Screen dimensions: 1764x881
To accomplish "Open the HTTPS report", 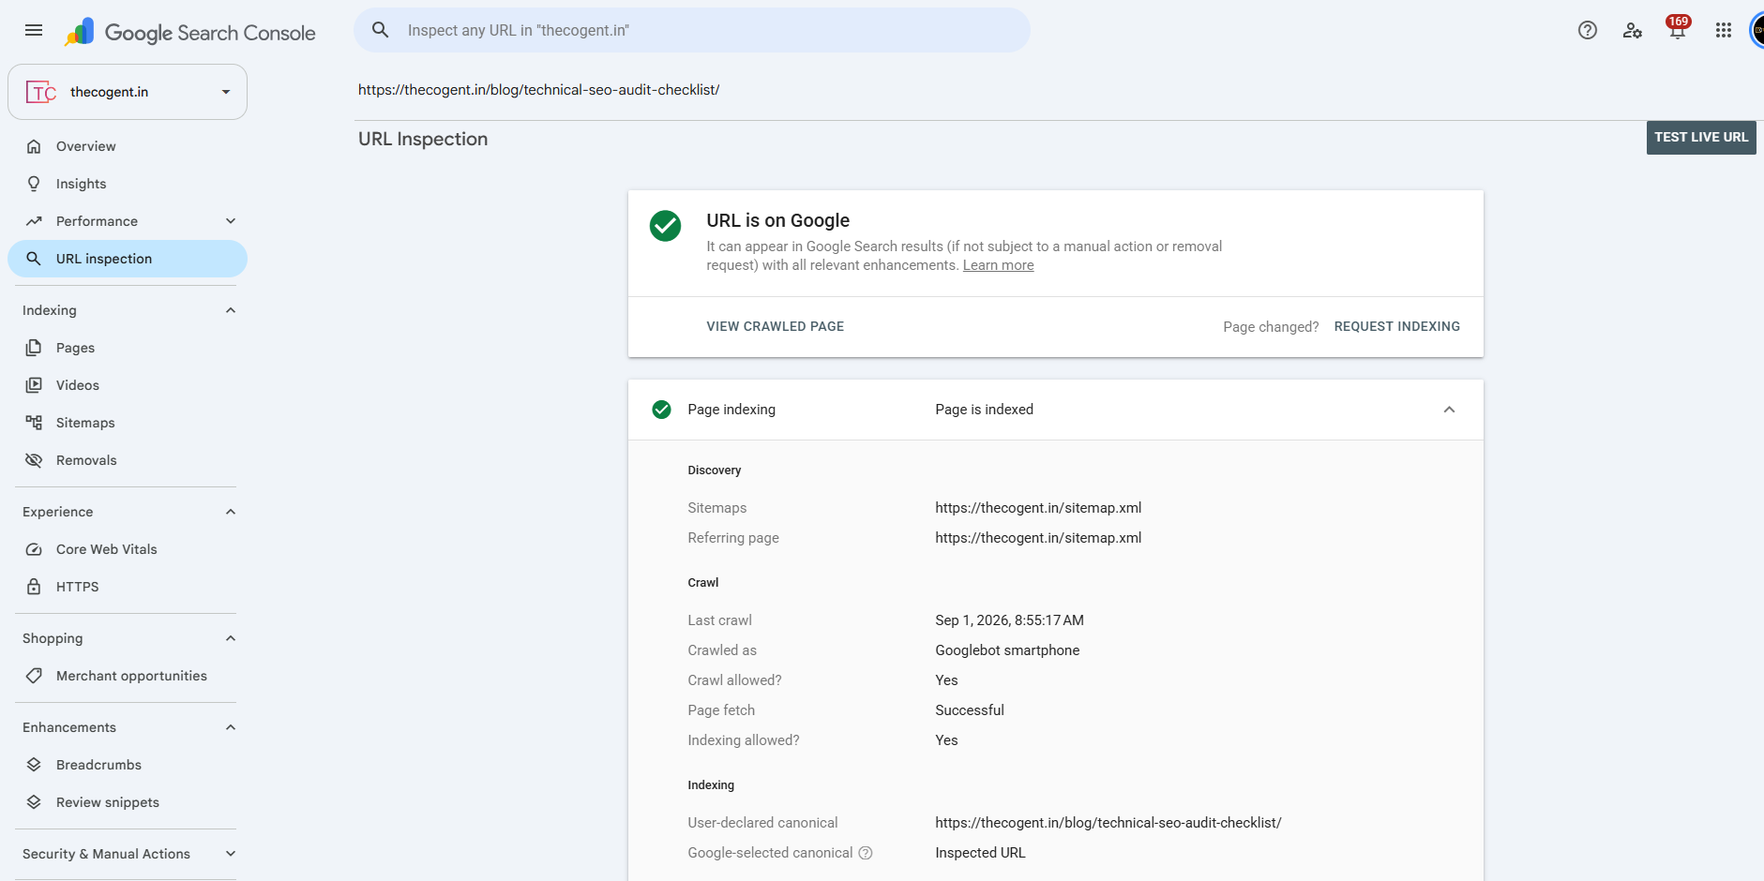I will (x=128, y=587).
